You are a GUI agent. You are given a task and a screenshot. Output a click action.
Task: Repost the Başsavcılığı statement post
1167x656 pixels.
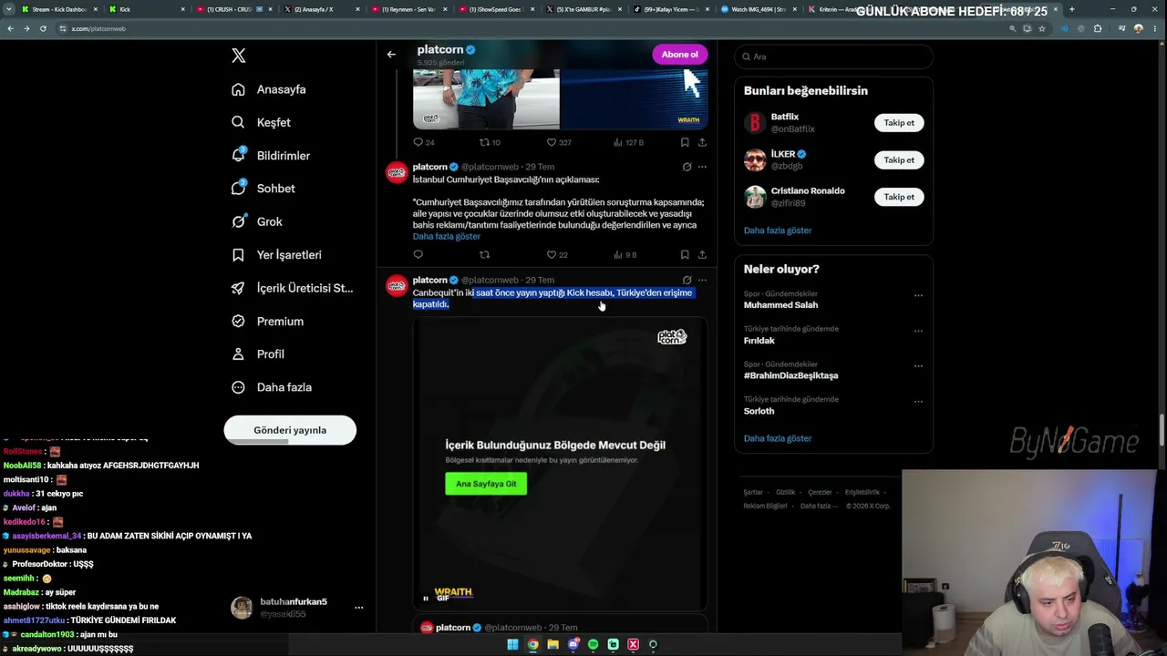point(485,255)
